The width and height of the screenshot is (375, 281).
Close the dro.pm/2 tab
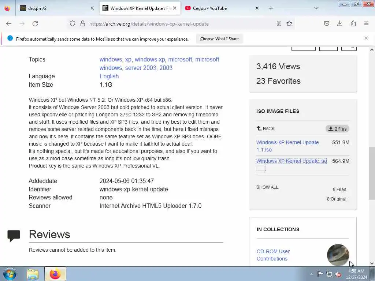click(x=92, y=8)
